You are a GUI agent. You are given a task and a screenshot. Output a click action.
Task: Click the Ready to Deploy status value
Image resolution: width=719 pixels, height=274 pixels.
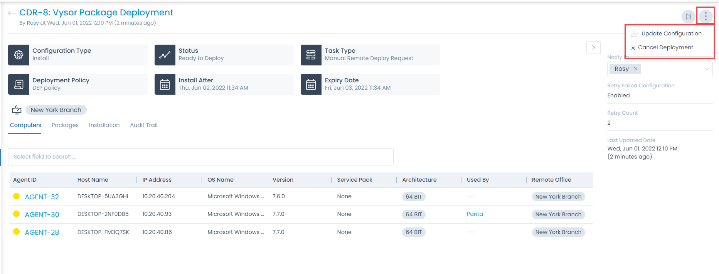click(201, 58)
